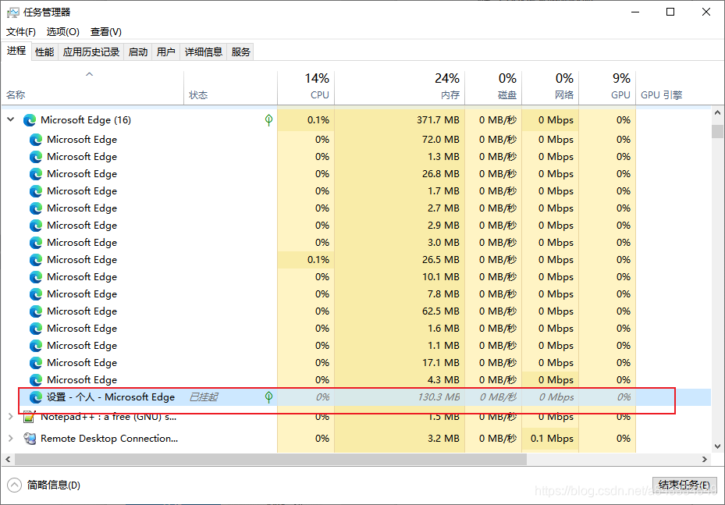
Task: Click the vertical scrollbar thumb
Action: [717, 131]
